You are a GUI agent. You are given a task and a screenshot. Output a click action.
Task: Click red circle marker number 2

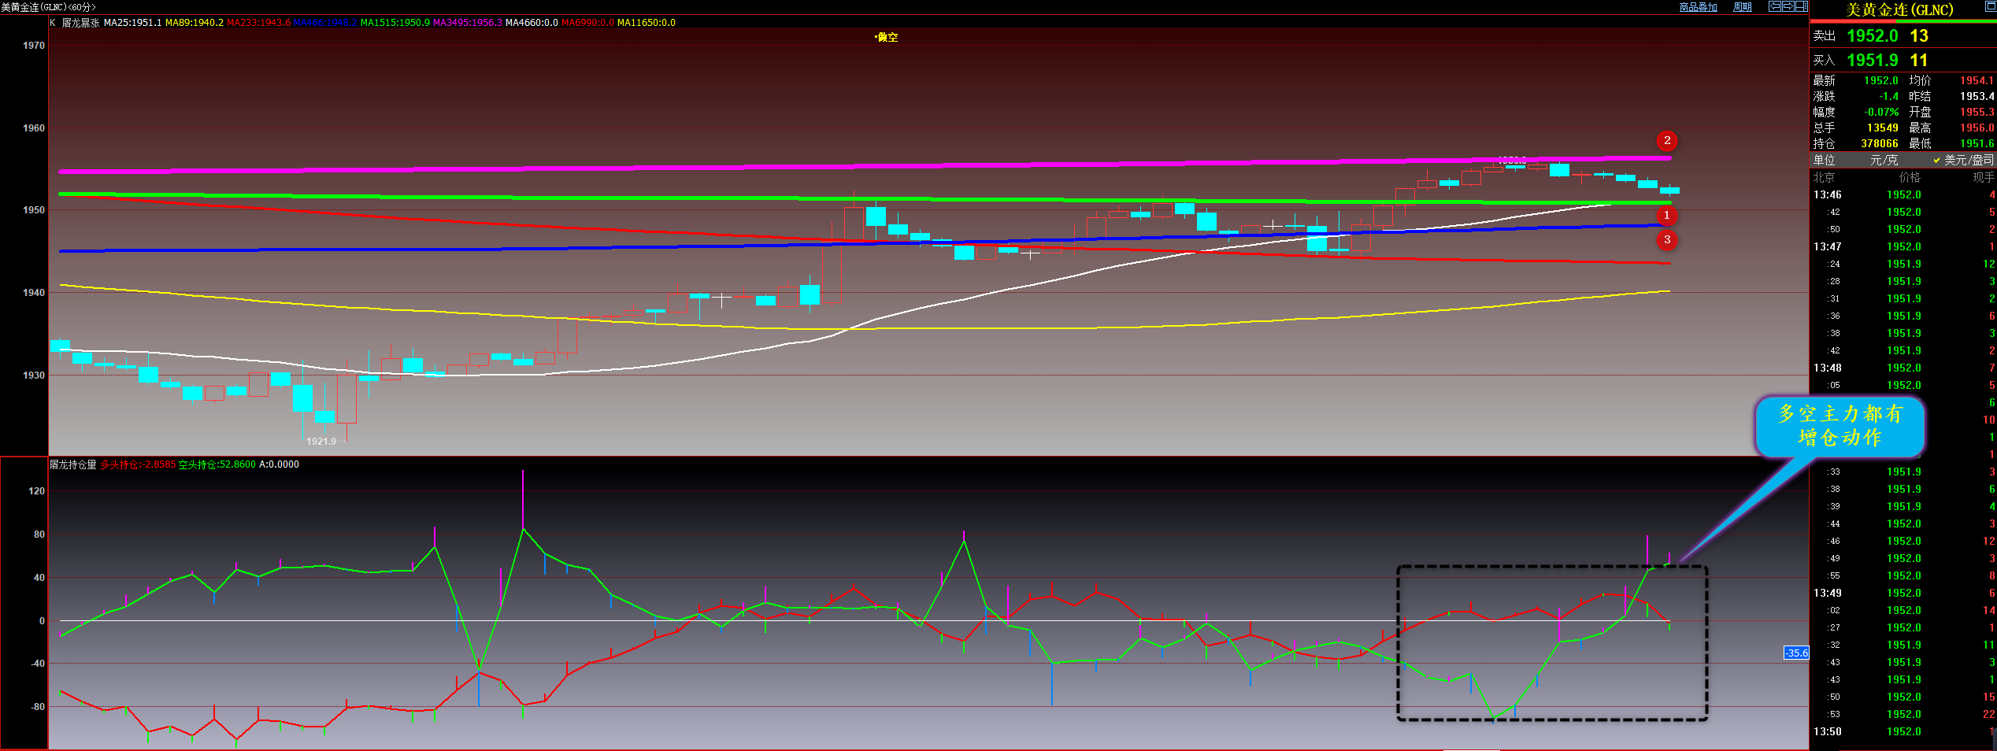(1666, 141)
